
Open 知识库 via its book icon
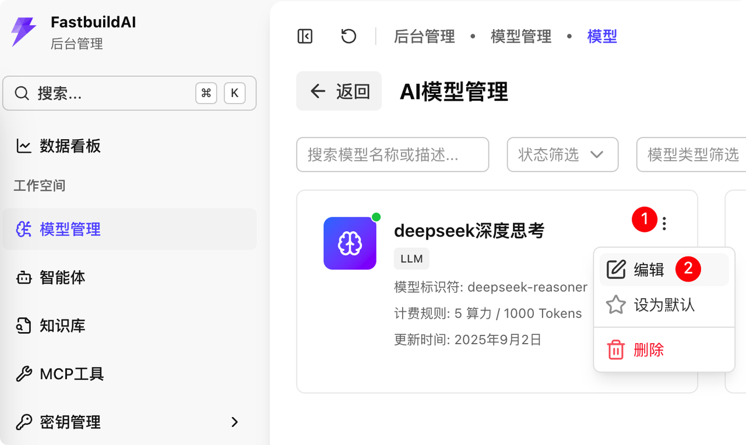point(23,326)
